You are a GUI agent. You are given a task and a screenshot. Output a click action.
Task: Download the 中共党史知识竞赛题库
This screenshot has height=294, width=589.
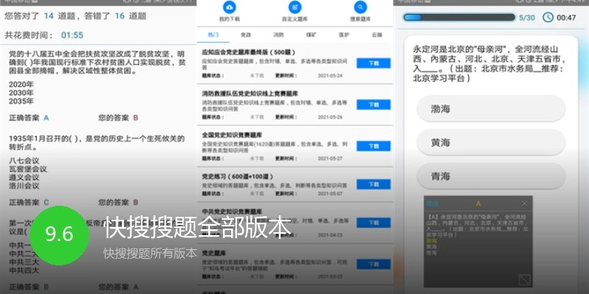tap(373, 223)
